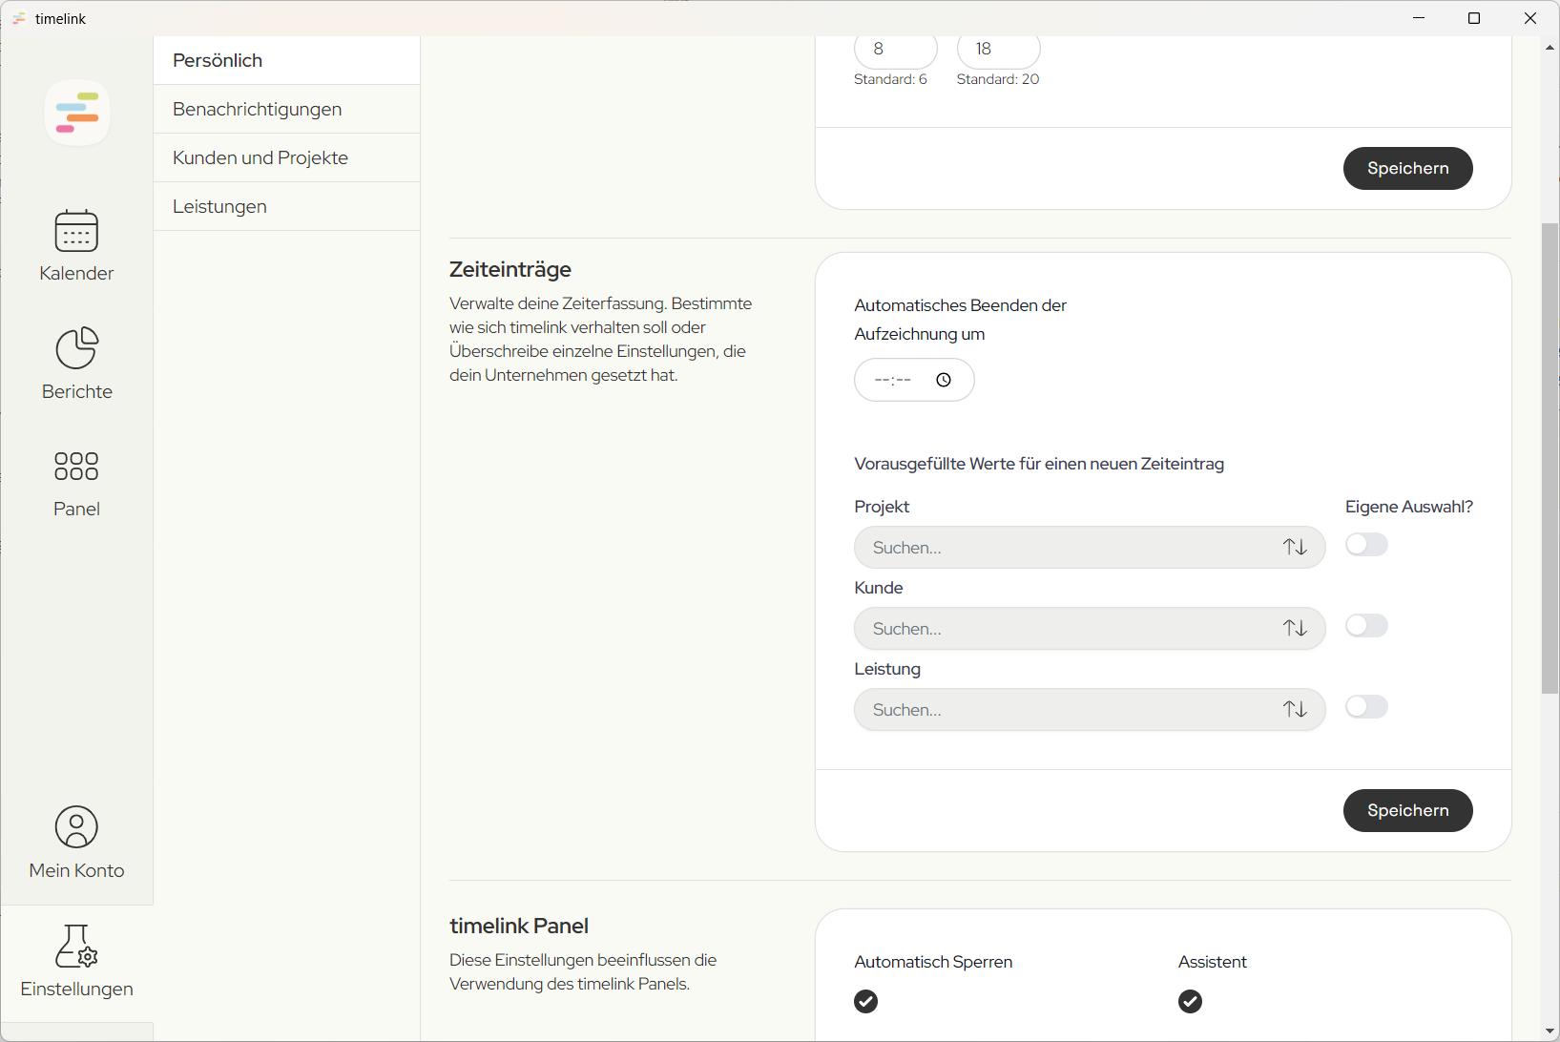Open the Kalender view from sidebar

click(76, 246)
